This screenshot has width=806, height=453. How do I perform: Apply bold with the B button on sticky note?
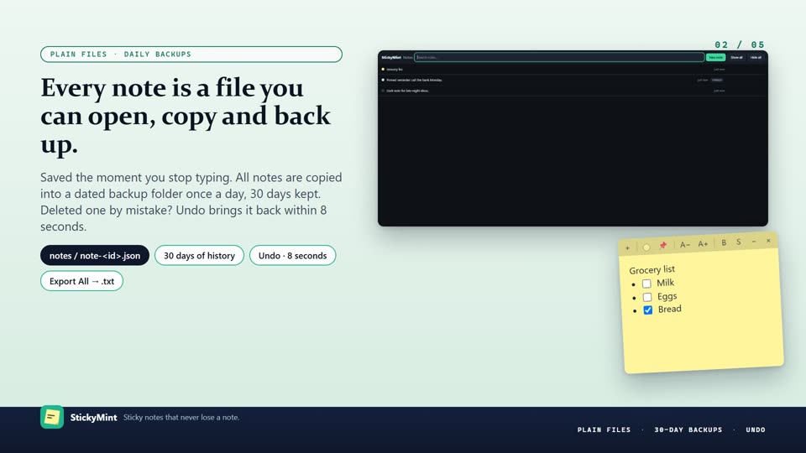click(724, 243)
